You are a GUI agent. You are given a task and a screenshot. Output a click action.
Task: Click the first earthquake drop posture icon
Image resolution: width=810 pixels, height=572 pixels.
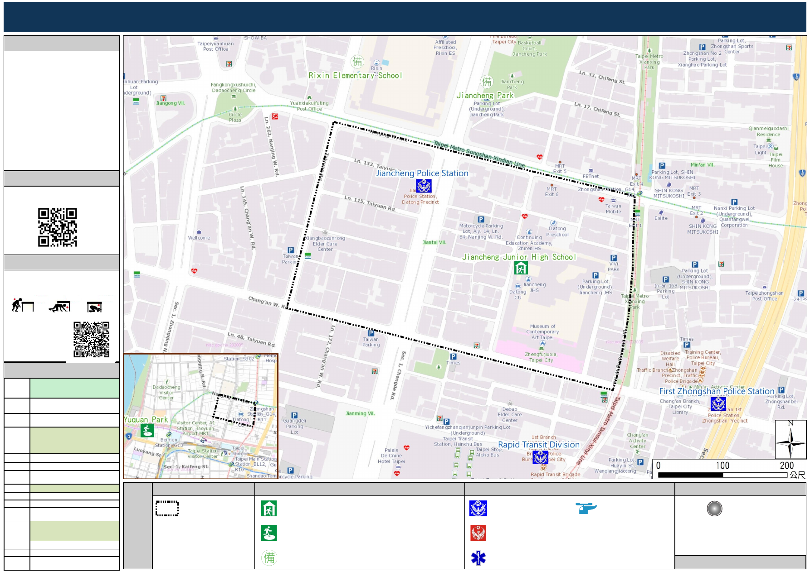click(x=23, y=305)
